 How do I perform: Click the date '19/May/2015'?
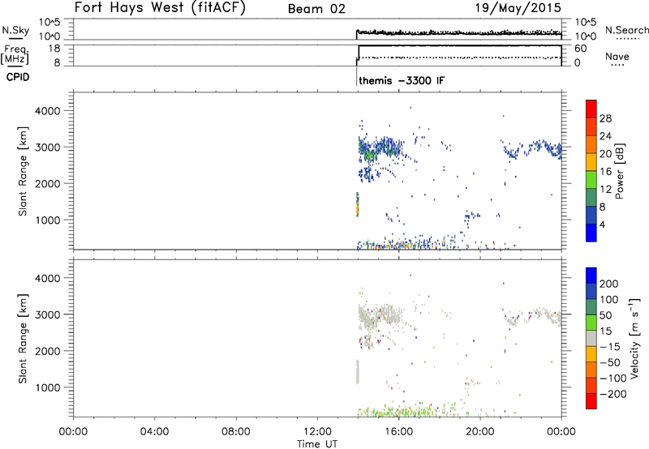(x=518, y=7)
